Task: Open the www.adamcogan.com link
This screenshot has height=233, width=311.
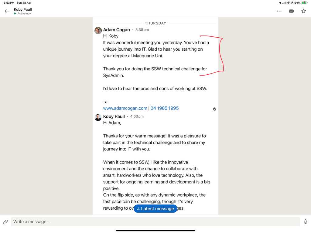Action: pyautogui.click(x=125, y=108)
